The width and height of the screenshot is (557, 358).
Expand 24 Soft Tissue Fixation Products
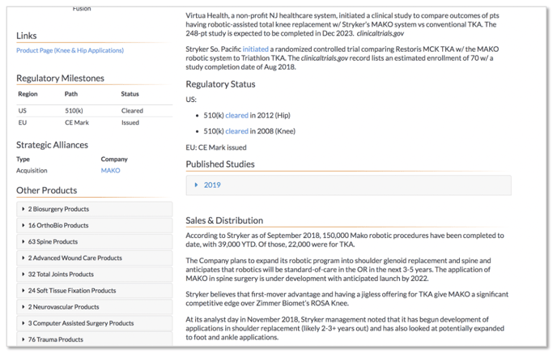click(95, 291)
